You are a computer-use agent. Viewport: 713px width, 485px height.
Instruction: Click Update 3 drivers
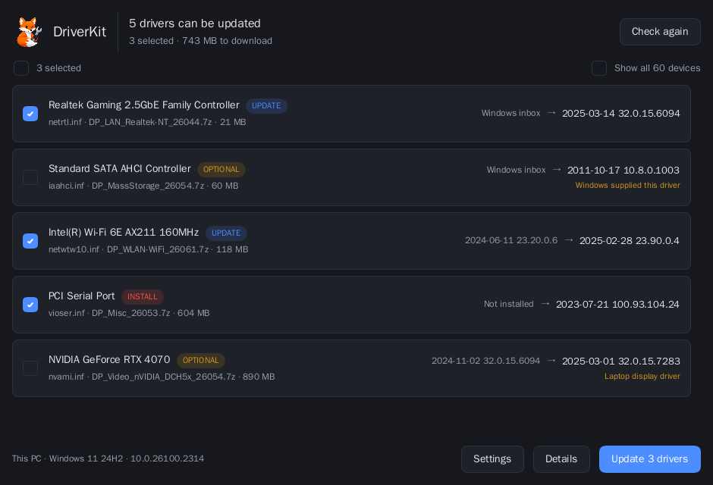click(649, 459)
